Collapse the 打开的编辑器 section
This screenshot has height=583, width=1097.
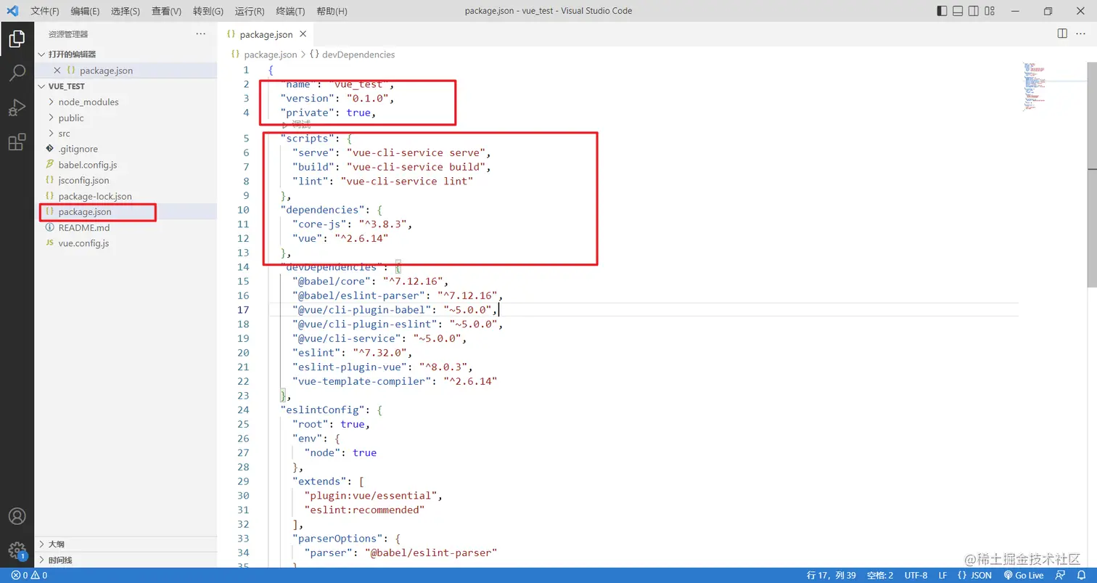[x=126, y=54]
